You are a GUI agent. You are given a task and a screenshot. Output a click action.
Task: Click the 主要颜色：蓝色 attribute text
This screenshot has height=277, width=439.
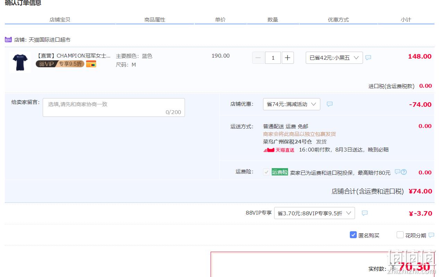pos(134,56)
